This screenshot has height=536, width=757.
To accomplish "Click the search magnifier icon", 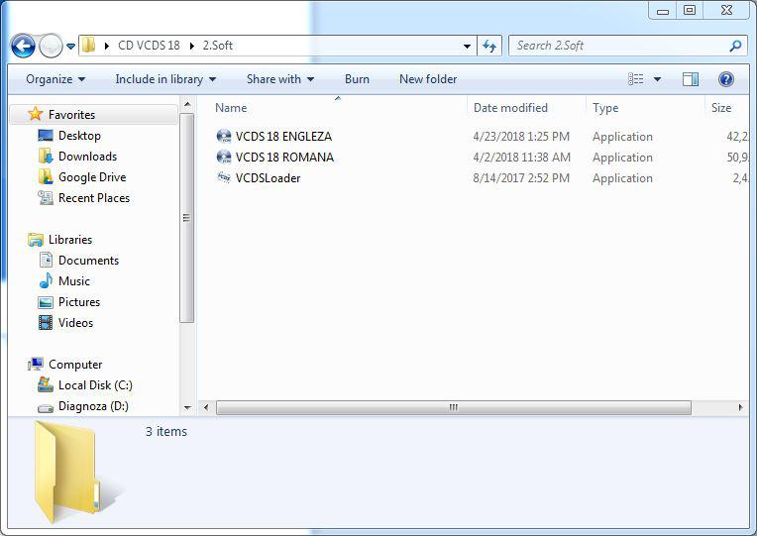I will click(735, 46).
